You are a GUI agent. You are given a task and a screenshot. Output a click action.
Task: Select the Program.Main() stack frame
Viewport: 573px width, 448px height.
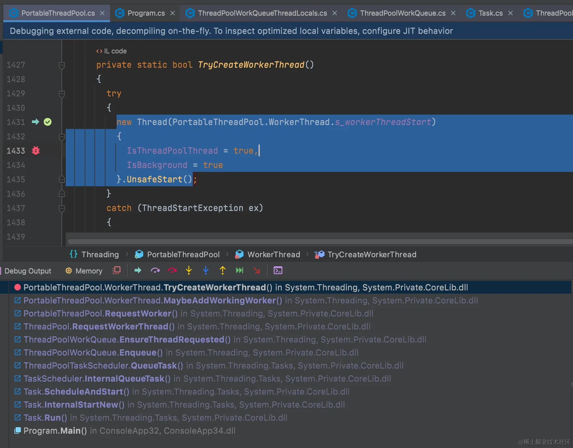55,430
